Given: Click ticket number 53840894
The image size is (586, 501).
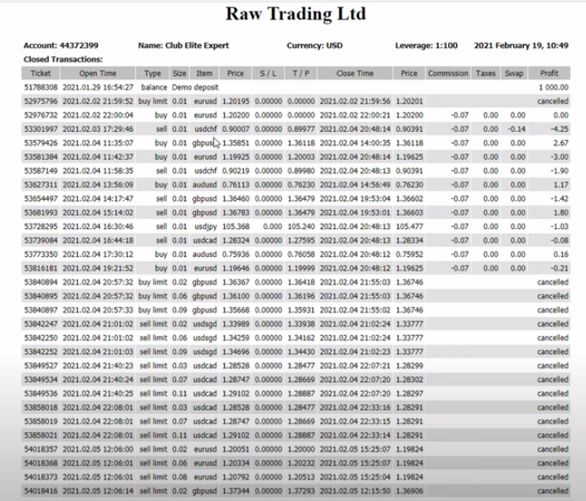Looking at the screenshot, I should pyautogui.click(x=42, y=282).
